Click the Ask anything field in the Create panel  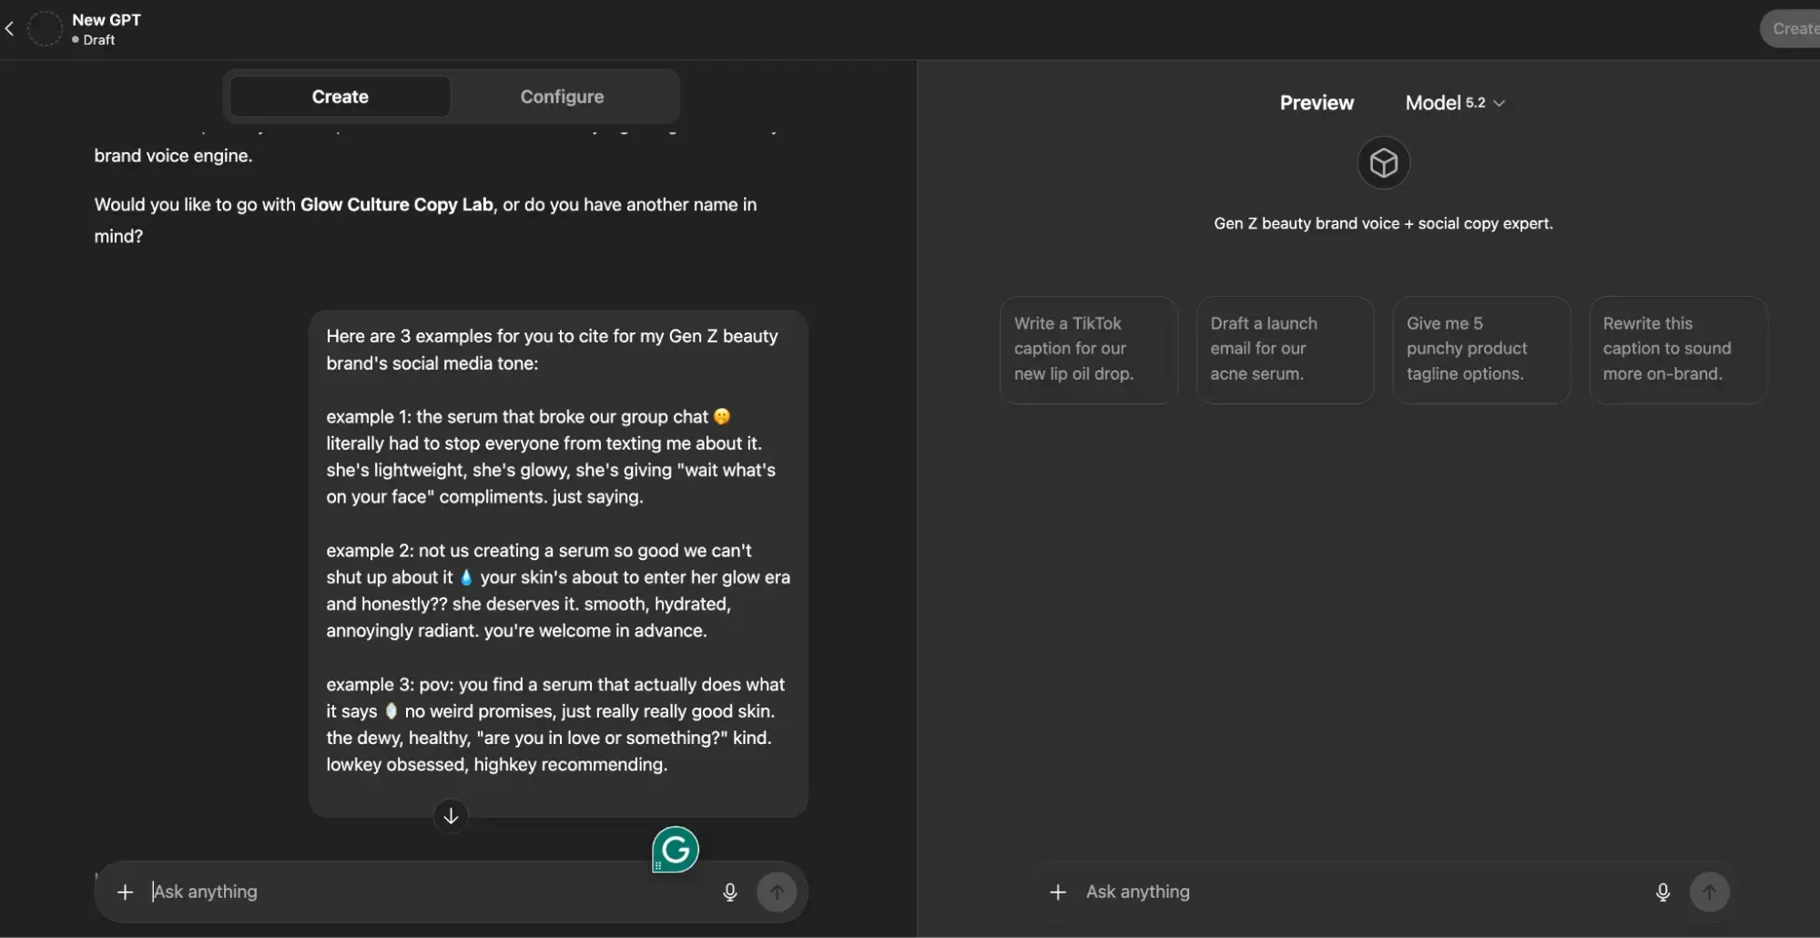(x=364, y=892)
